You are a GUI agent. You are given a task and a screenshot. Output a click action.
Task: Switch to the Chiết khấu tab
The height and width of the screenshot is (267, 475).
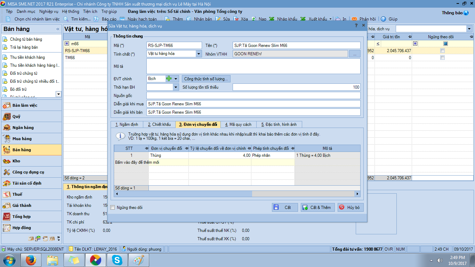click(x=159, y=124)
